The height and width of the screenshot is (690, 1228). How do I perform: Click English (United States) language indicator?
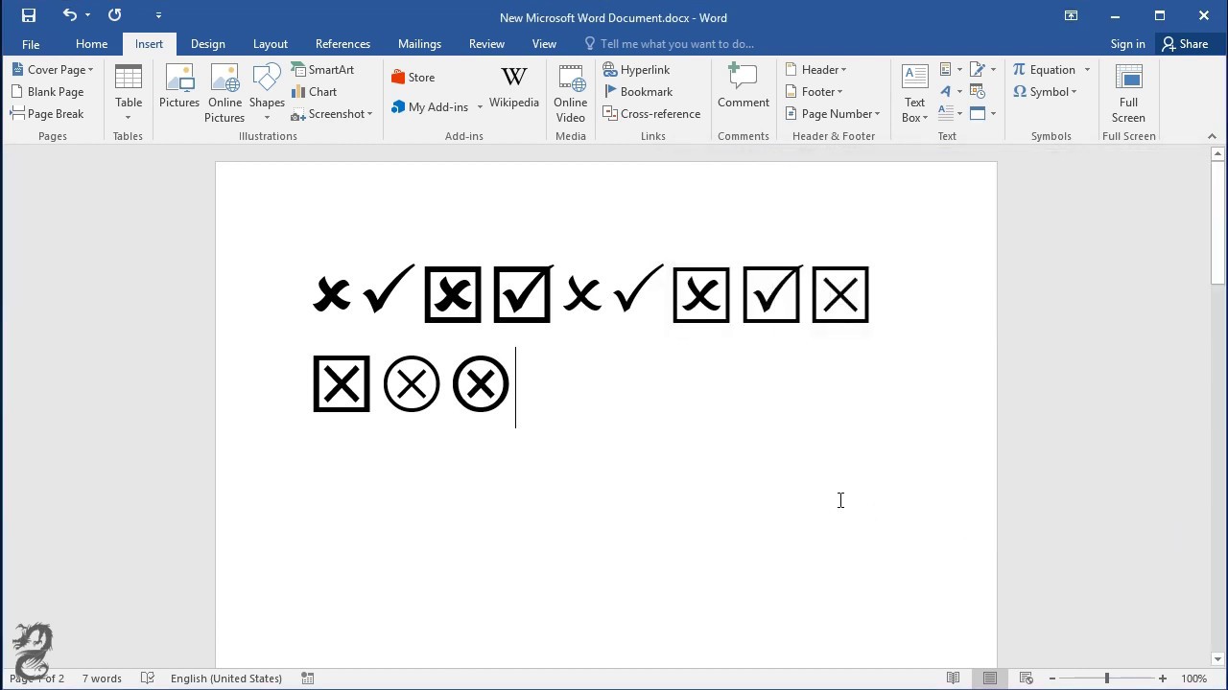226,678
